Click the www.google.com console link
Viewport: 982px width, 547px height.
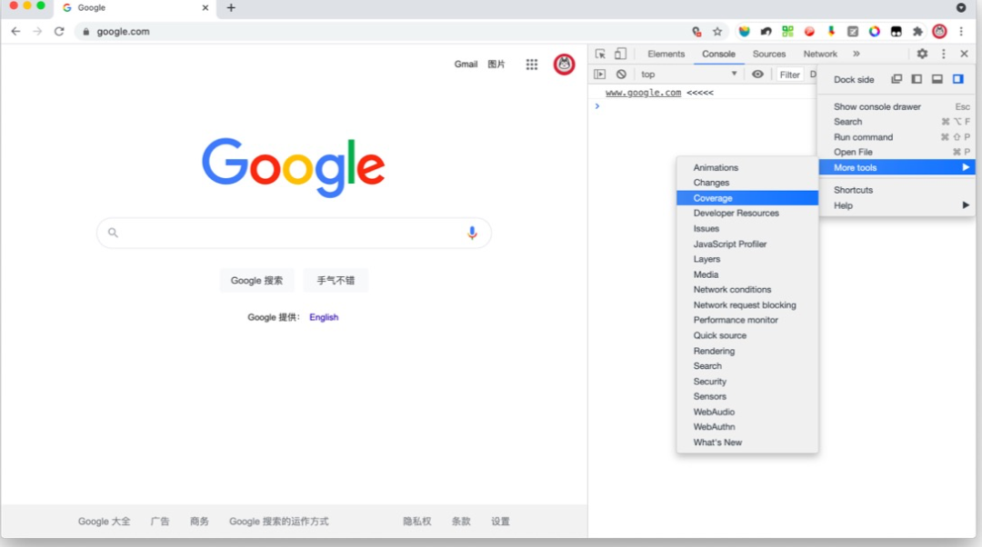tap(643, 93)
